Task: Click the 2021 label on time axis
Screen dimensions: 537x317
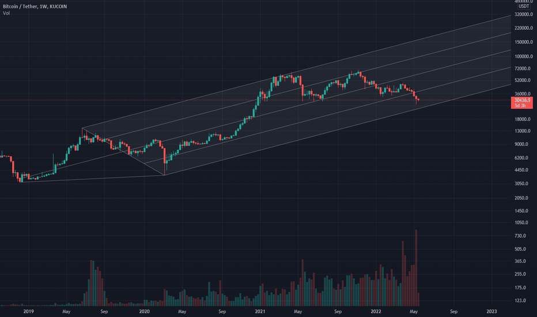Action: [x=260, y=311]
